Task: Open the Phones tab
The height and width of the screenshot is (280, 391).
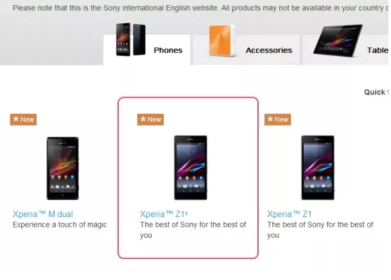Action: pos(146,50)
